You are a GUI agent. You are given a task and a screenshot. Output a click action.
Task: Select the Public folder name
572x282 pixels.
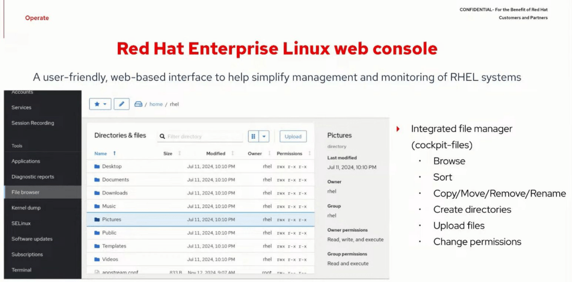(109, 233)
